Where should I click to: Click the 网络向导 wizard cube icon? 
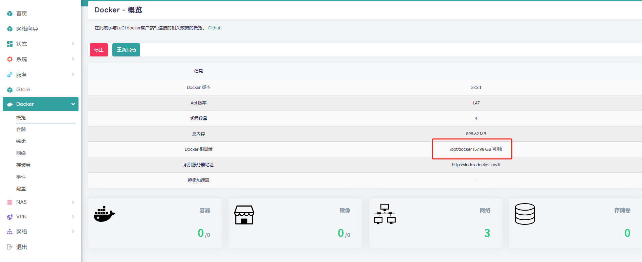pos(10,29)
